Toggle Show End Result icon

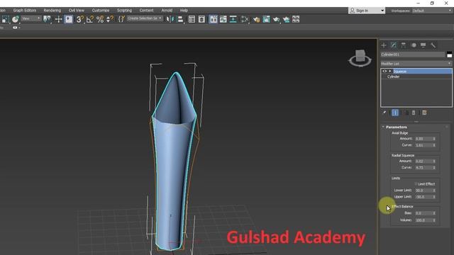click(x=395, y=113)
